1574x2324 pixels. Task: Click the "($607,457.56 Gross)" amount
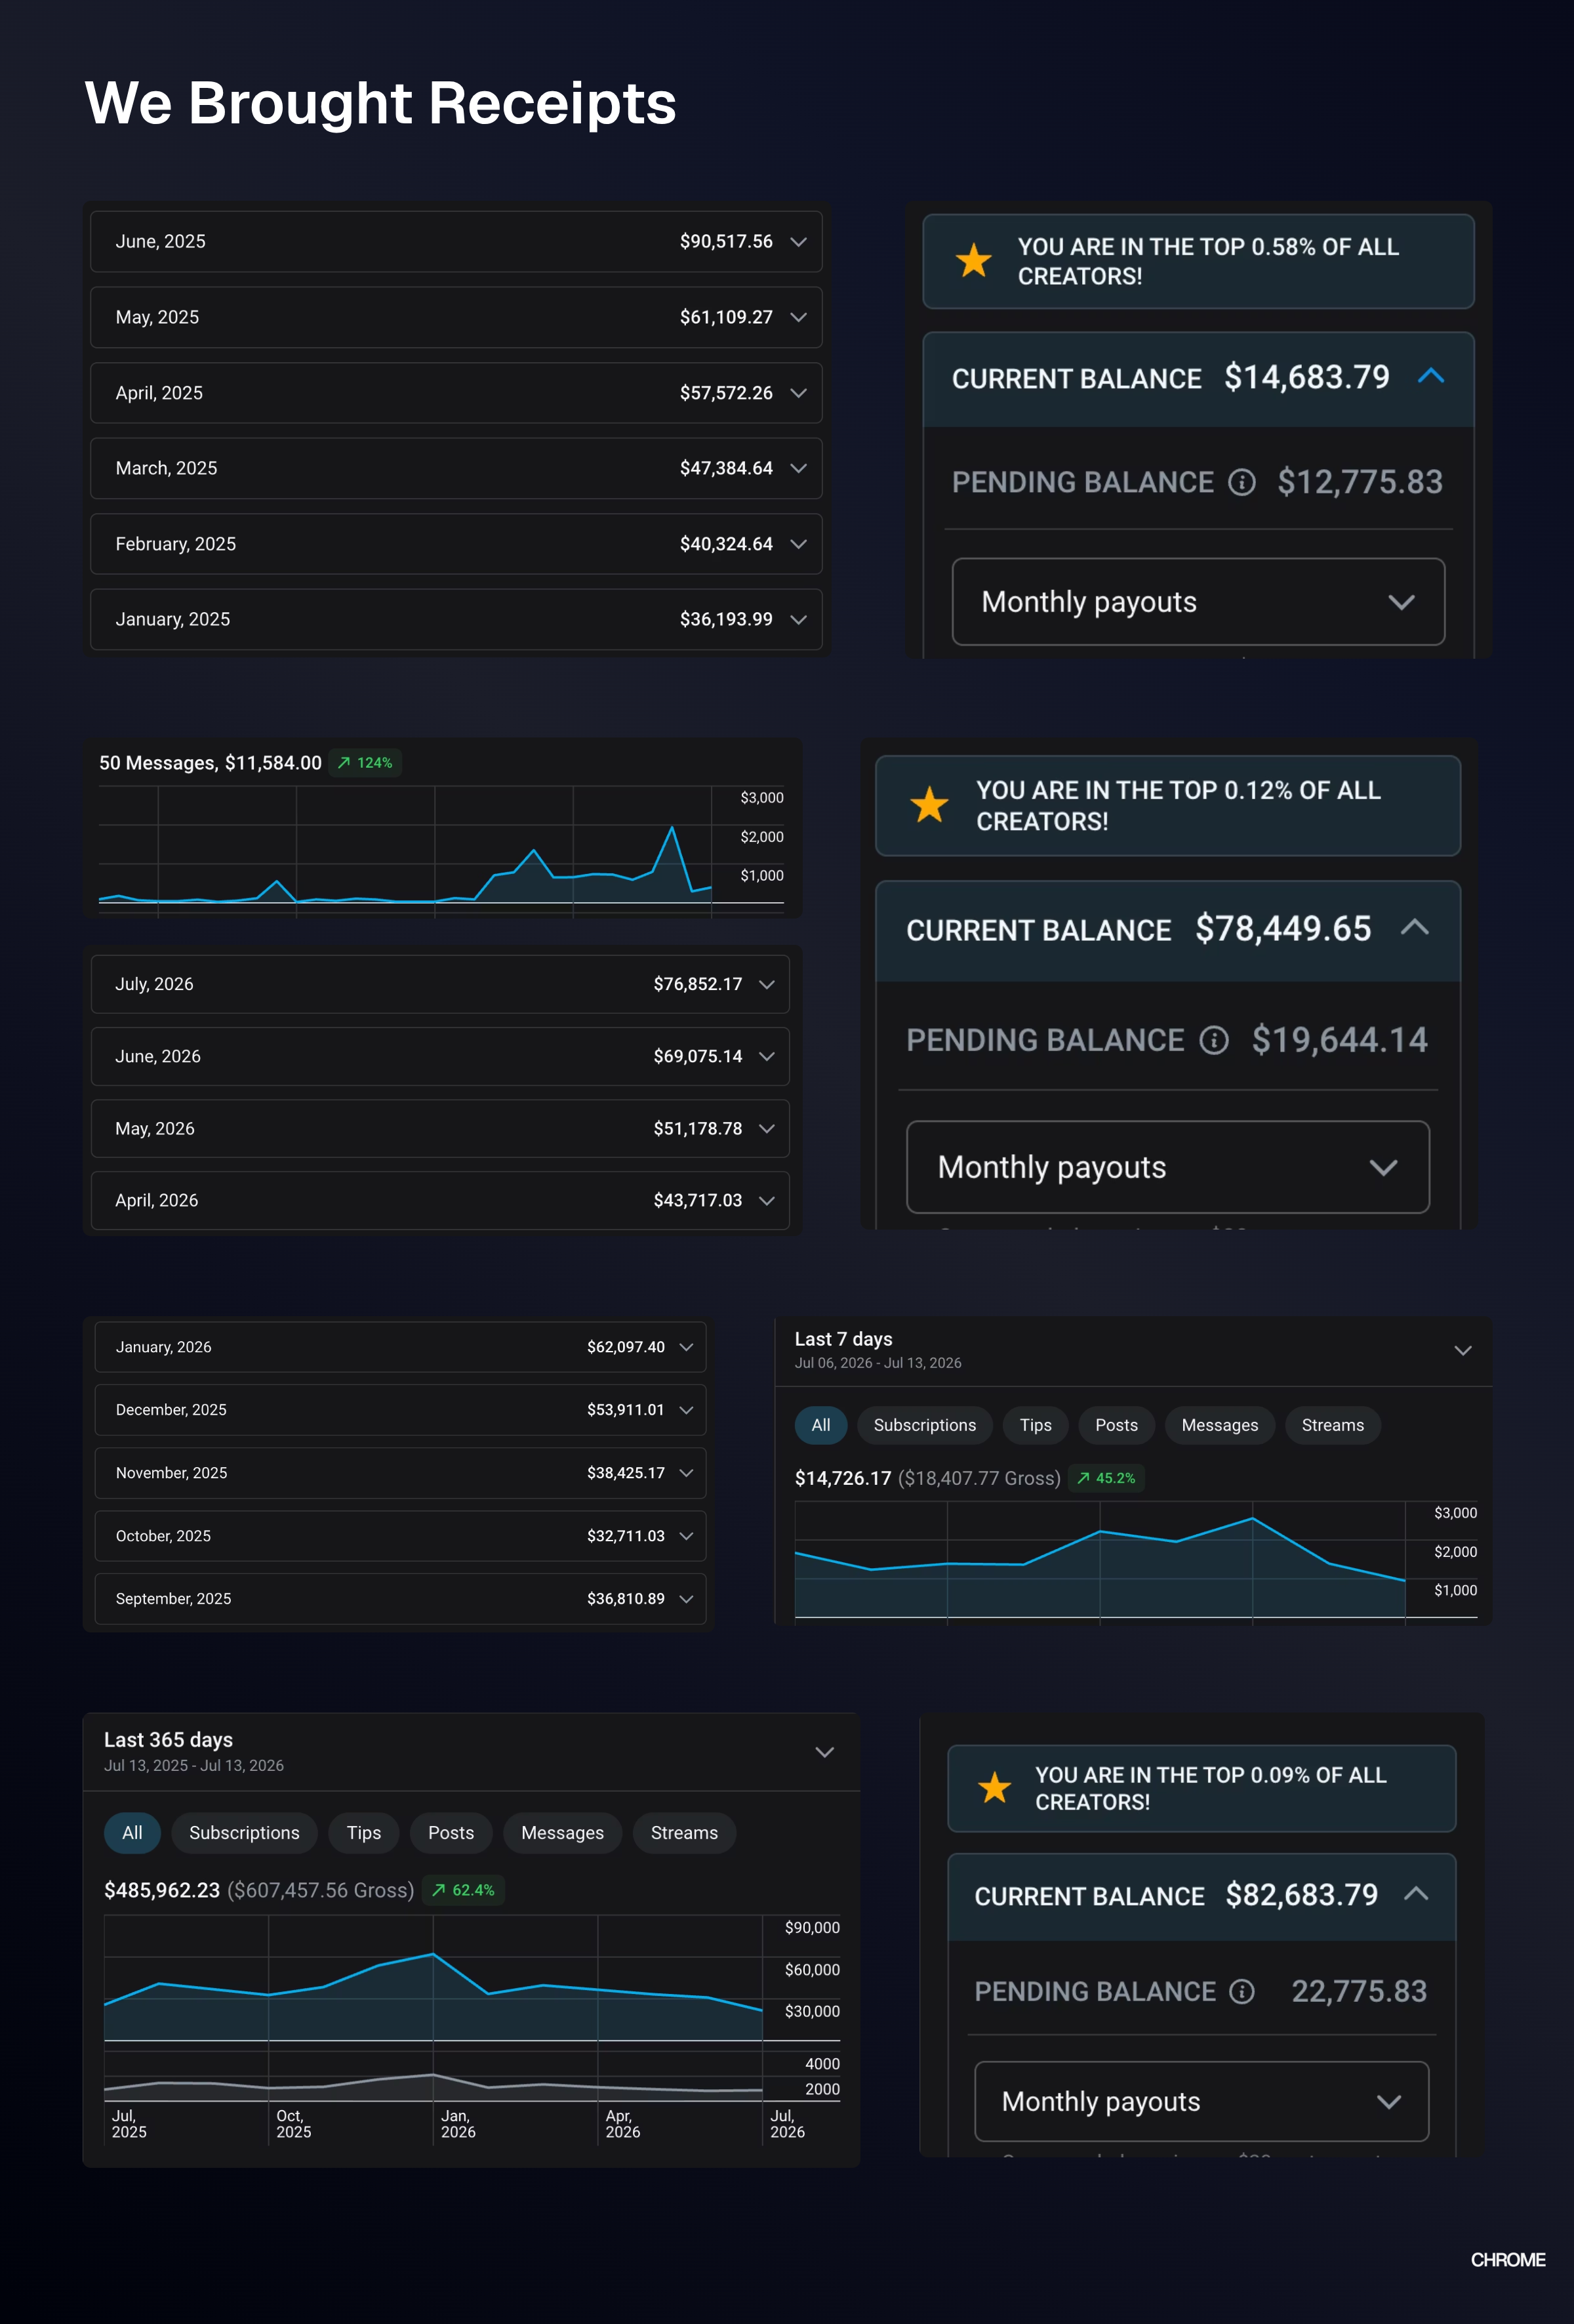point(321,1890)
